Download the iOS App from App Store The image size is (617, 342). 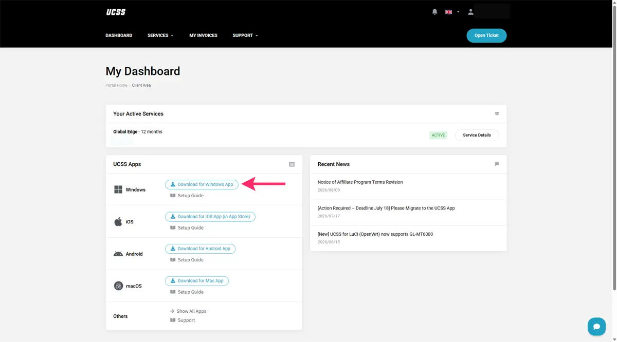pyautogui.click(x=210, y=217)
